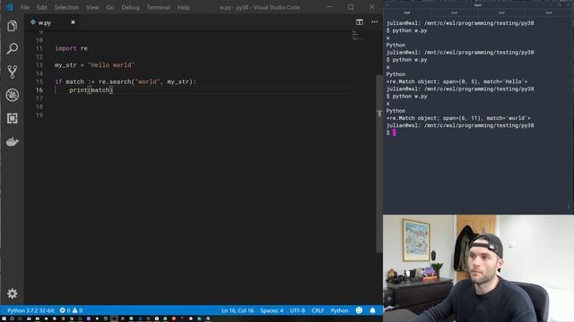
Task: Click print(match) on line 16
Action: tap(91, 90)
